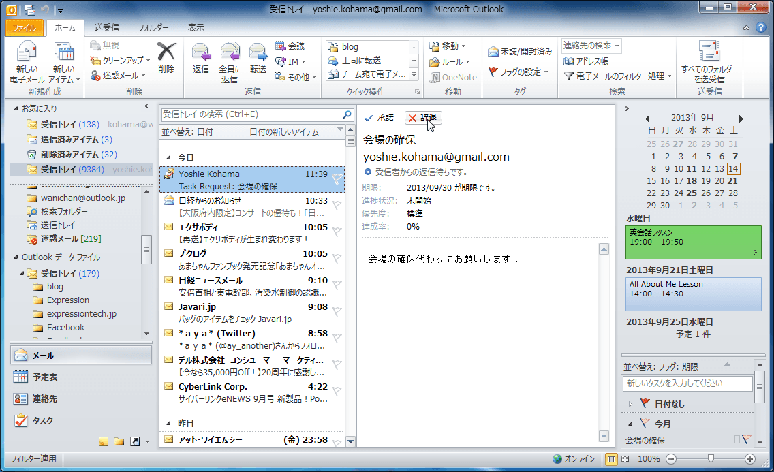Collapse the Favorites (お気に入り) group
The height and width of the screenshot is (472, 774).
point(16,108)
